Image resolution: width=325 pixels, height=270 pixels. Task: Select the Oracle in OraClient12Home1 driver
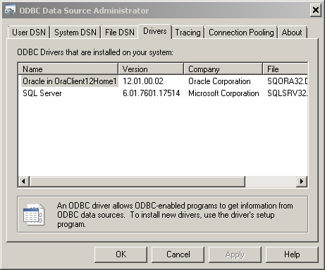[70, 81]
